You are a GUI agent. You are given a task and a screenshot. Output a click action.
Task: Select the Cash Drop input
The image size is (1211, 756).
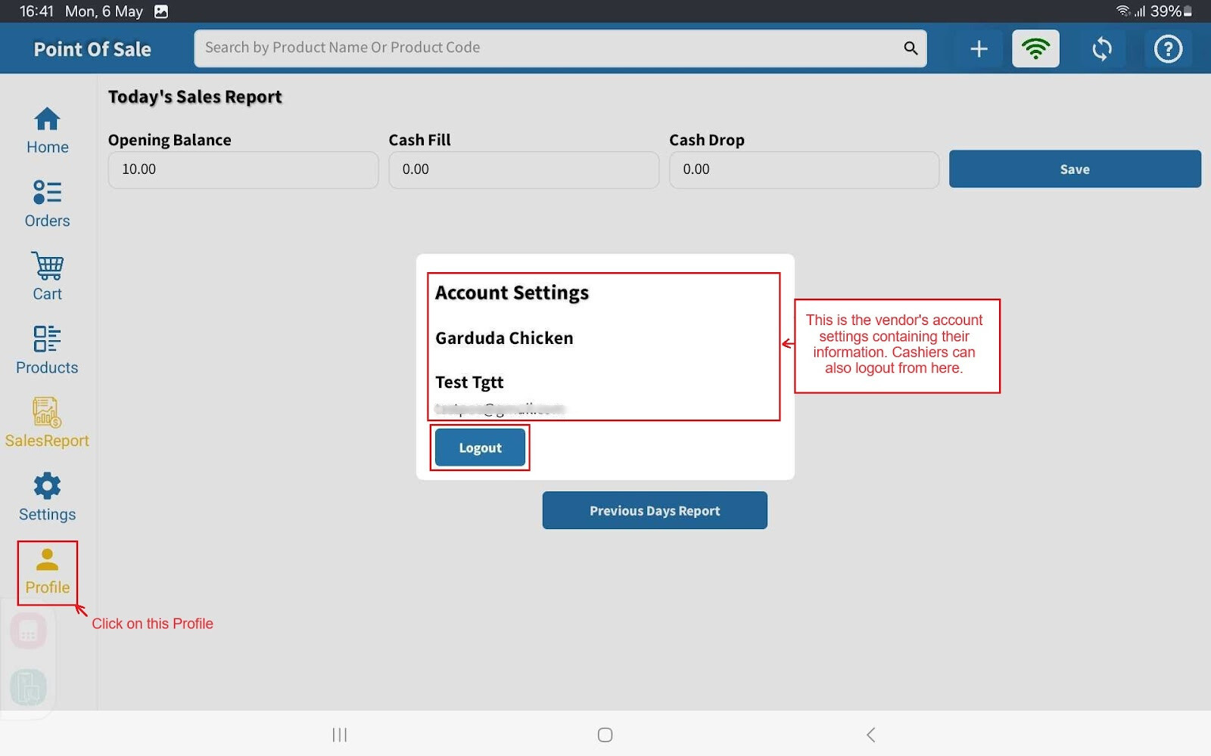click(x=804, y=169)
